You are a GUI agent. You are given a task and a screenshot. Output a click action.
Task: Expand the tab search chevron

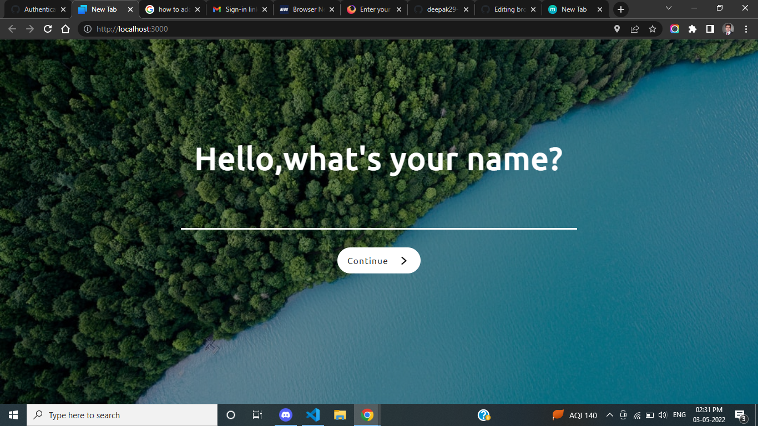pyautogui.click(x=668, y=8)
